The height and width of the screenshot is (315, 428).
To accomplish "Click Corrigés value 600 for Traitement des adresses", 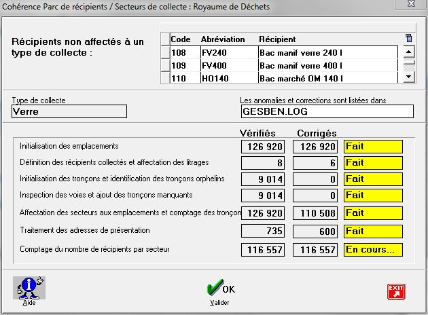I will click(x=315, y=231).
